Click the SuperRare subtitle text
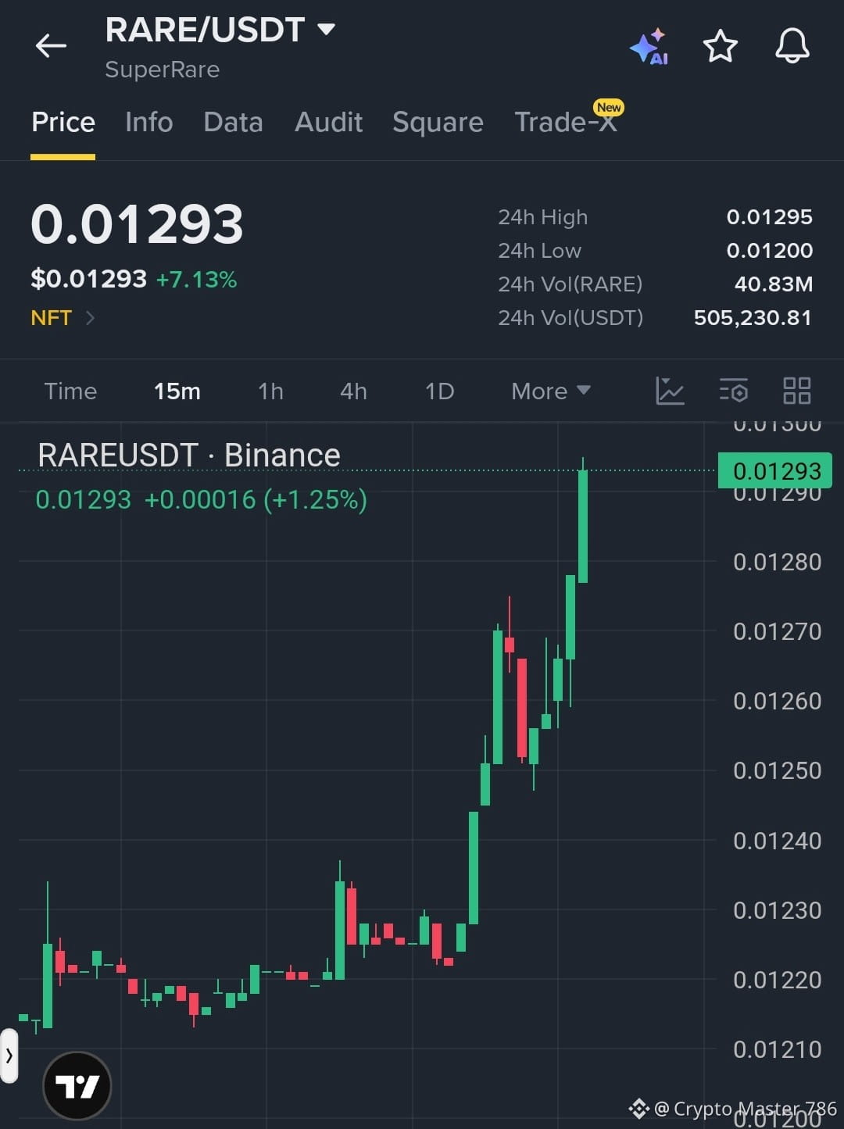Screen dimensions: 844x1129 click(x=163, y=70)
